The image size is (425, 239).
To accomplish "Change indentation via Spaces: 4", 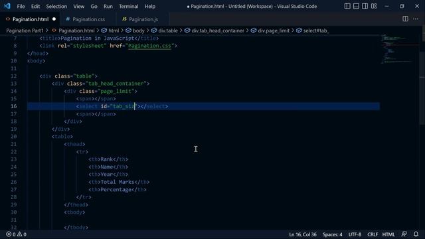I will (x=332, y=234).
